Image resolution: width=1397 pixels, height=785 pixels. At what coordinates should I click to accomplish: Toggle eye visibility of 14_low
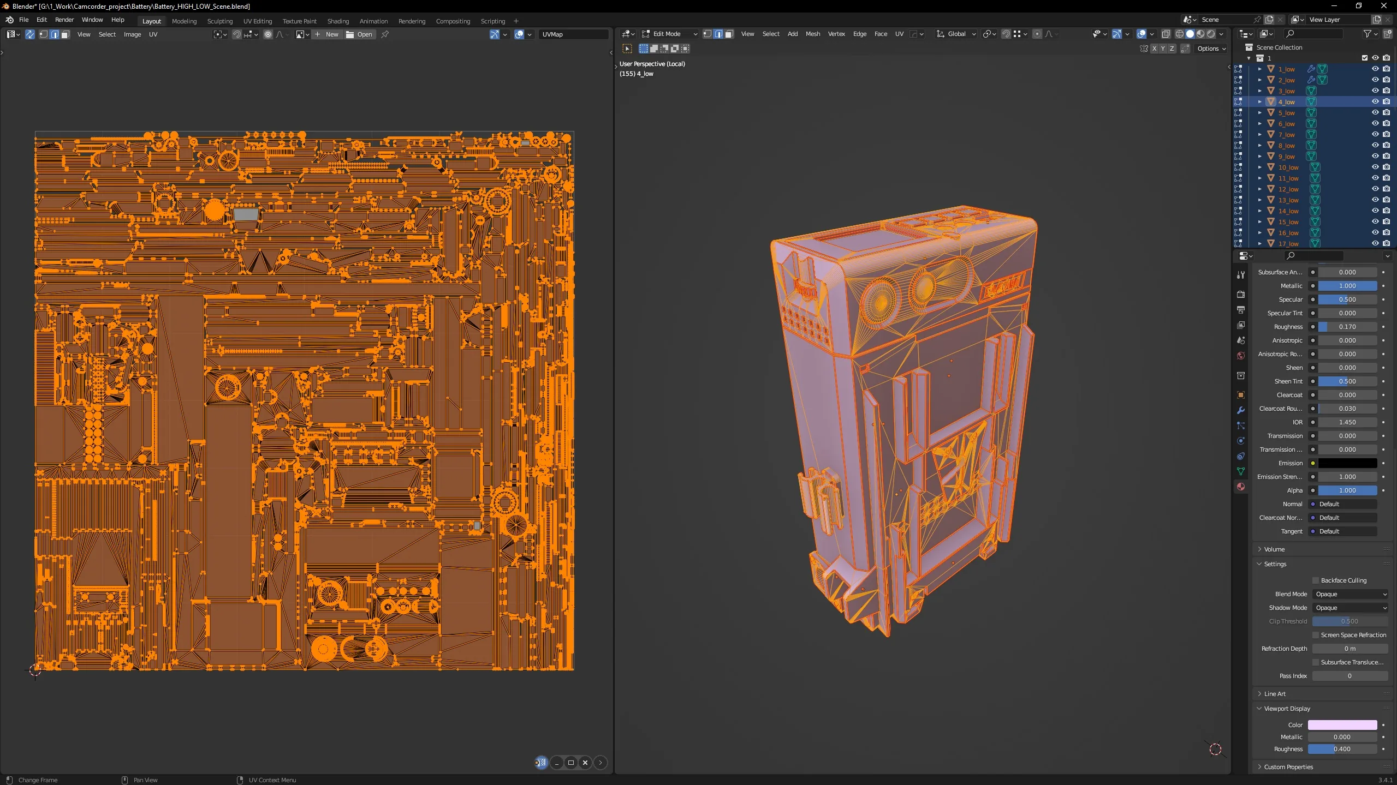1375,211
